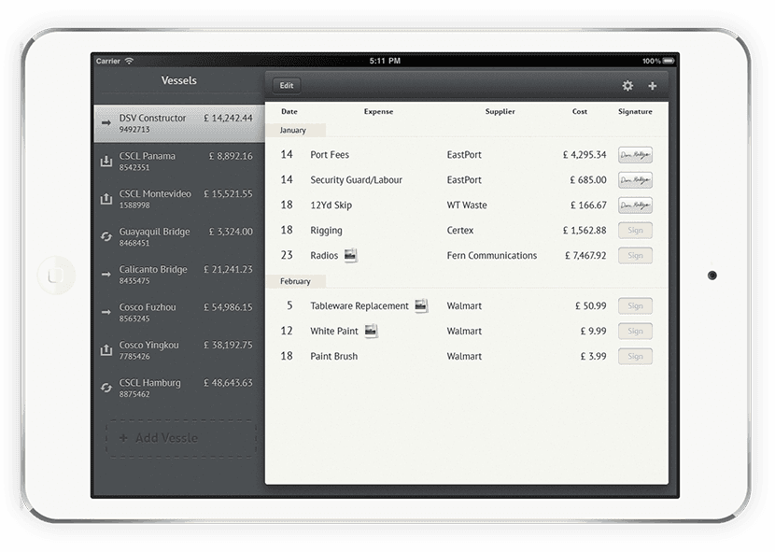View the Port Fees signature thumbnail
This screenshot has height=552, width=775.
click(635, 155)
